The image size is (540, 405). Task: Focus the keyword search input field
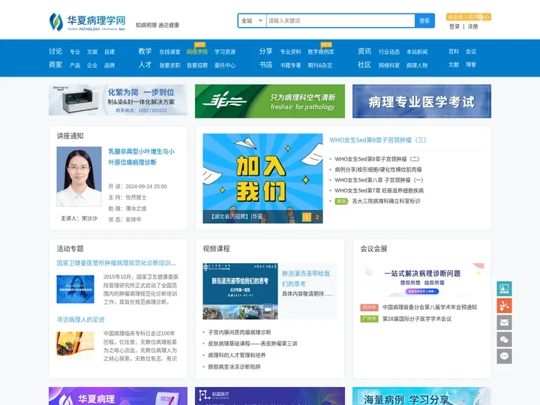tap(340, 21)
